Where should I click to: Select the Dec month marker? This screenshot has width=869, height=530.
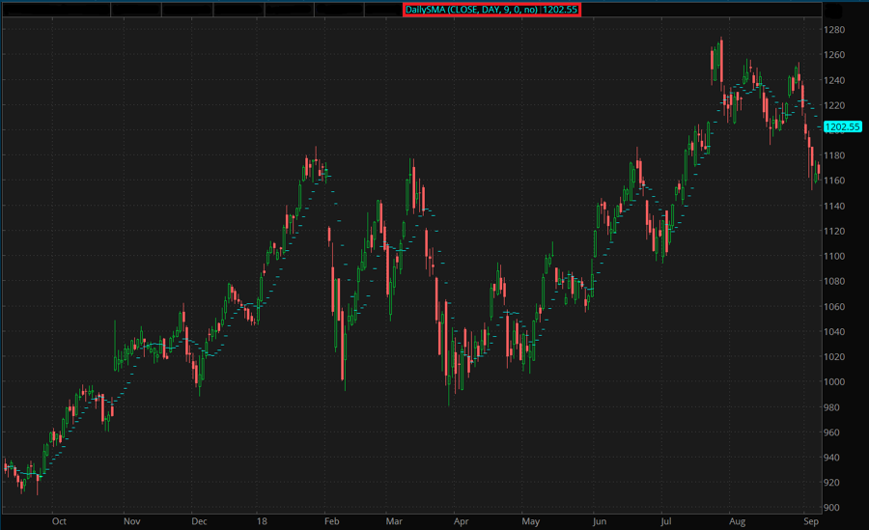(199, 520)
